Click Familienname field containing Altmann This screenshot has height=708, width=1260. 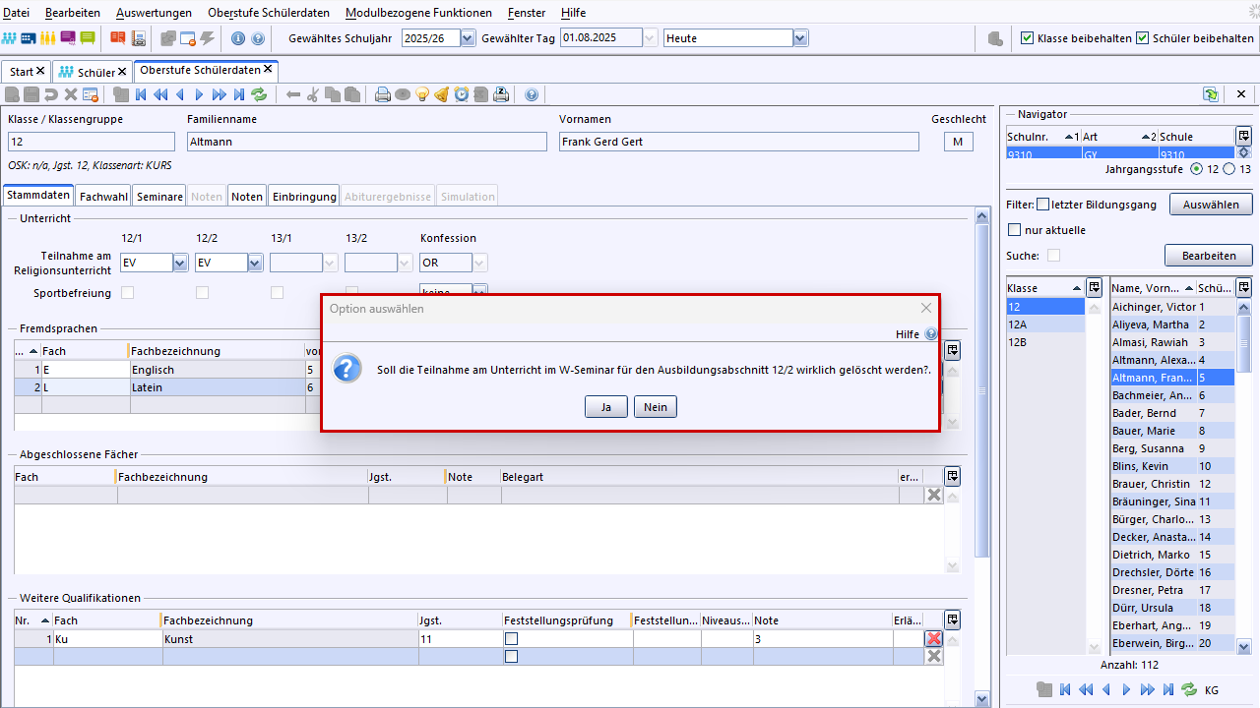[x=366, y=142]
